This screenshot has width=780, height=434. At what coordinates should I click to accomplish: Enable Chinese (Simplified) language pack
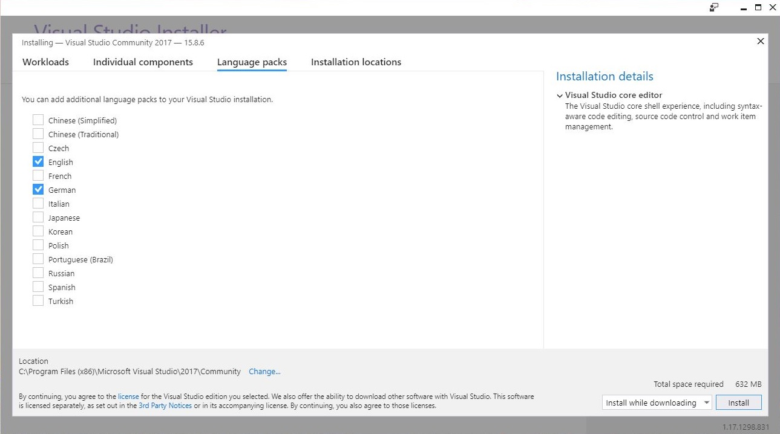(x=38, y=120)
